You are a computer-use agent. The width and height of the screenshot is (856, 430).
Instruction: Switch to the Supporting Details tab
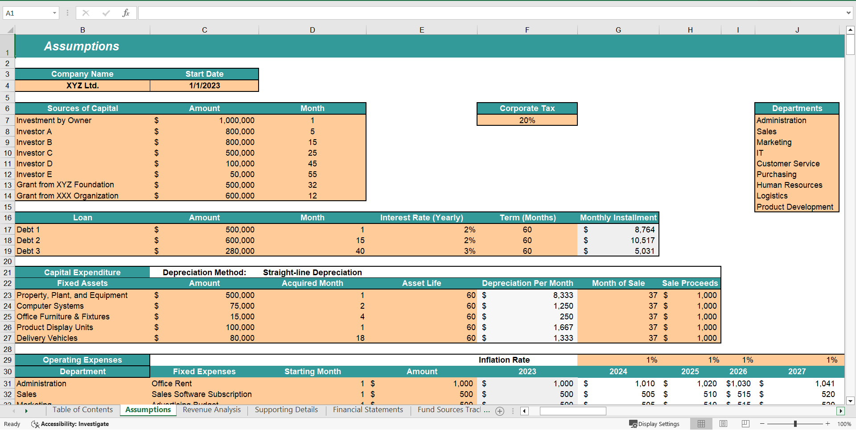[286, 410]
